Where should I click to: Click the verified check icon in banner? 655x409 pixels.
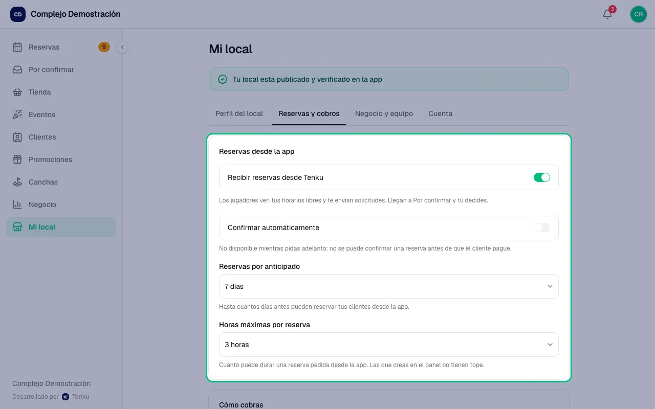(223, 79)
